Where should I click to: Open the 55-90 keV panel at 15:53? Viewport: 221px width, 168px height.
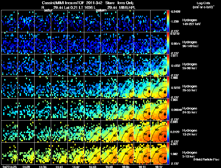[93, 65]
